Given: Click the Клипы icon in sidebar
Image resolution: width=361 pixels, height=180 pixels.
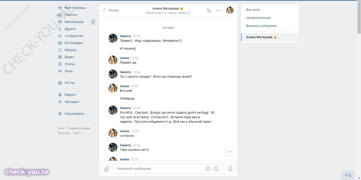Looking at the screenshot, I should (x=60, y=64).
